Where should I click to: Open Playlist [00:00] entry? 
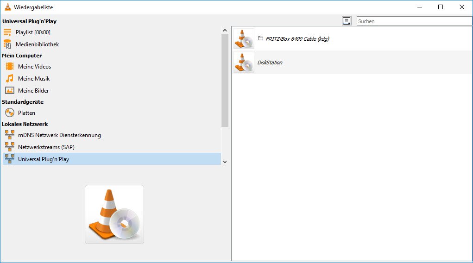pyautogui.click(x=33, y=32)
